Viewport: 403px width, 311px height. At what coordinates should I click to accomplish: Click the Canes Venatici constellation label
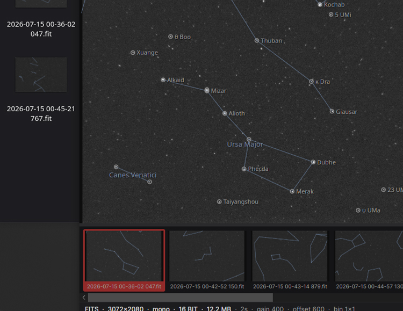tap(133, 175)
